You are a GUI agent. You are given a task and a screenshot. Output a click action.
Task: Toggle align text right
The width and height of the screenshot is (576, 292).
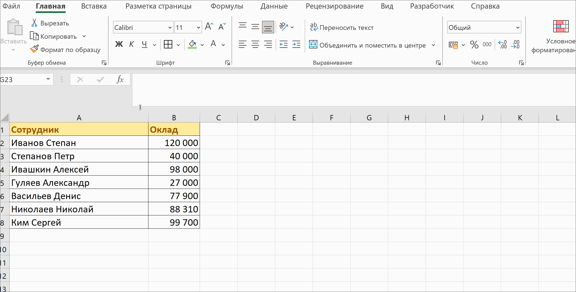click(x=268, y=44)
